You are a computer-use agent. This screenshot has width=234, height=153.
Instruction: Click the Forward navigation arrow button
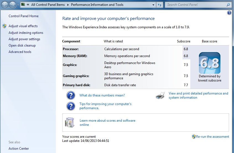click(x=12, y=5)
